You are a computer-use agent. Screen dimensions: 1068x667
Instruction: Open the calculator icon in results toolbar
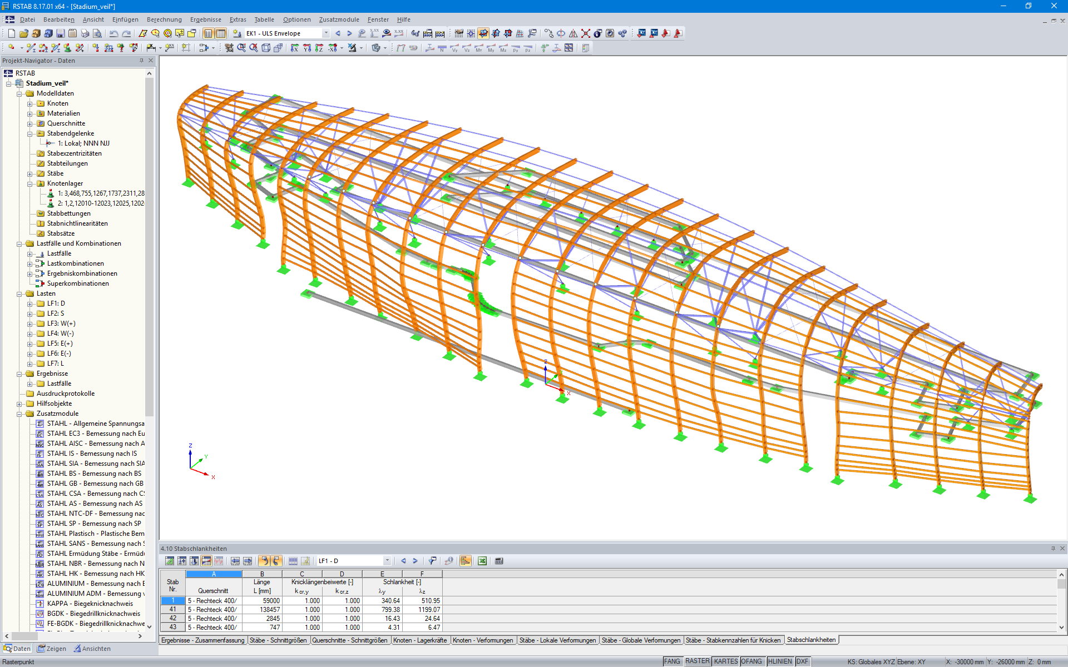point(499,561)
